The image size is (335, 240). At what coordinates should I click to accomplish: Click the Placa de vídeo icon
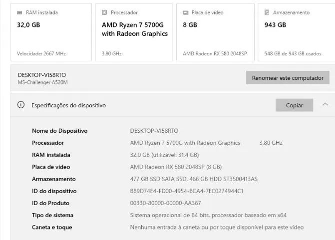pyautogui.click(x=186, y=13)
